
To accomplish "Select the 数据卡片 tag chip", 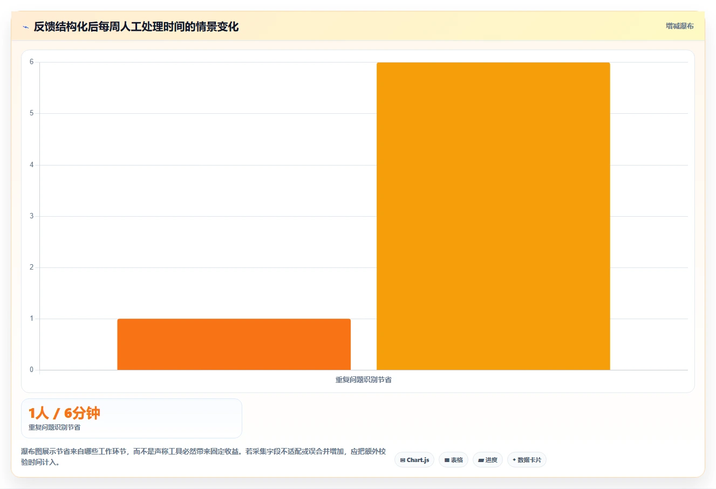I will (x=527, y=460).
